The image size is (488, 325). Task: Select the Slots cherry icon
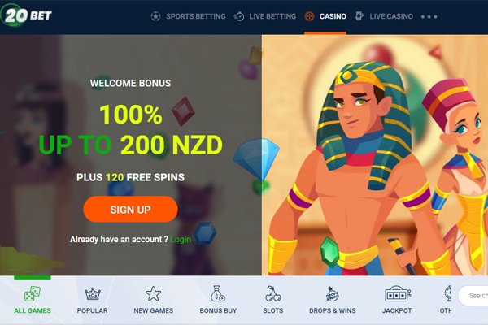click(x=273, y=293)
